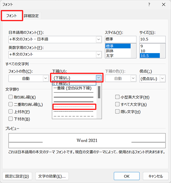Click the サイズ input field
The image size is (171, 183).
tap(153, 39)
